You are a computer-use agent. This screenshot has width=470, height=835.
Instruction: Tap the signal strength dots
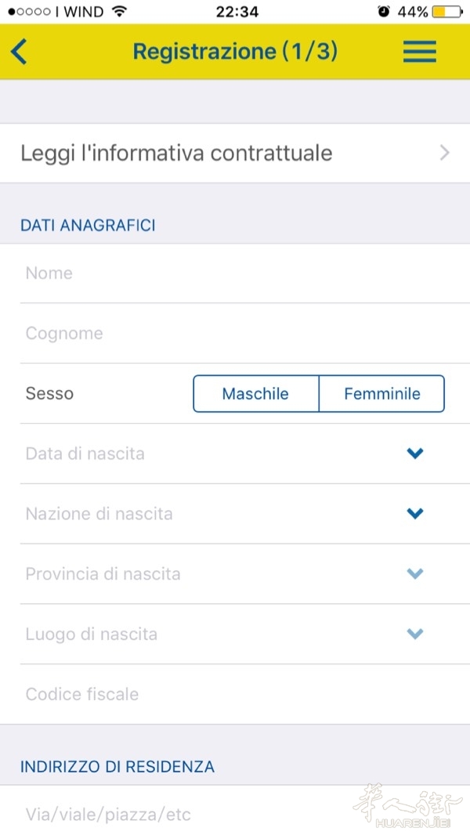click(x=30, y=12)
